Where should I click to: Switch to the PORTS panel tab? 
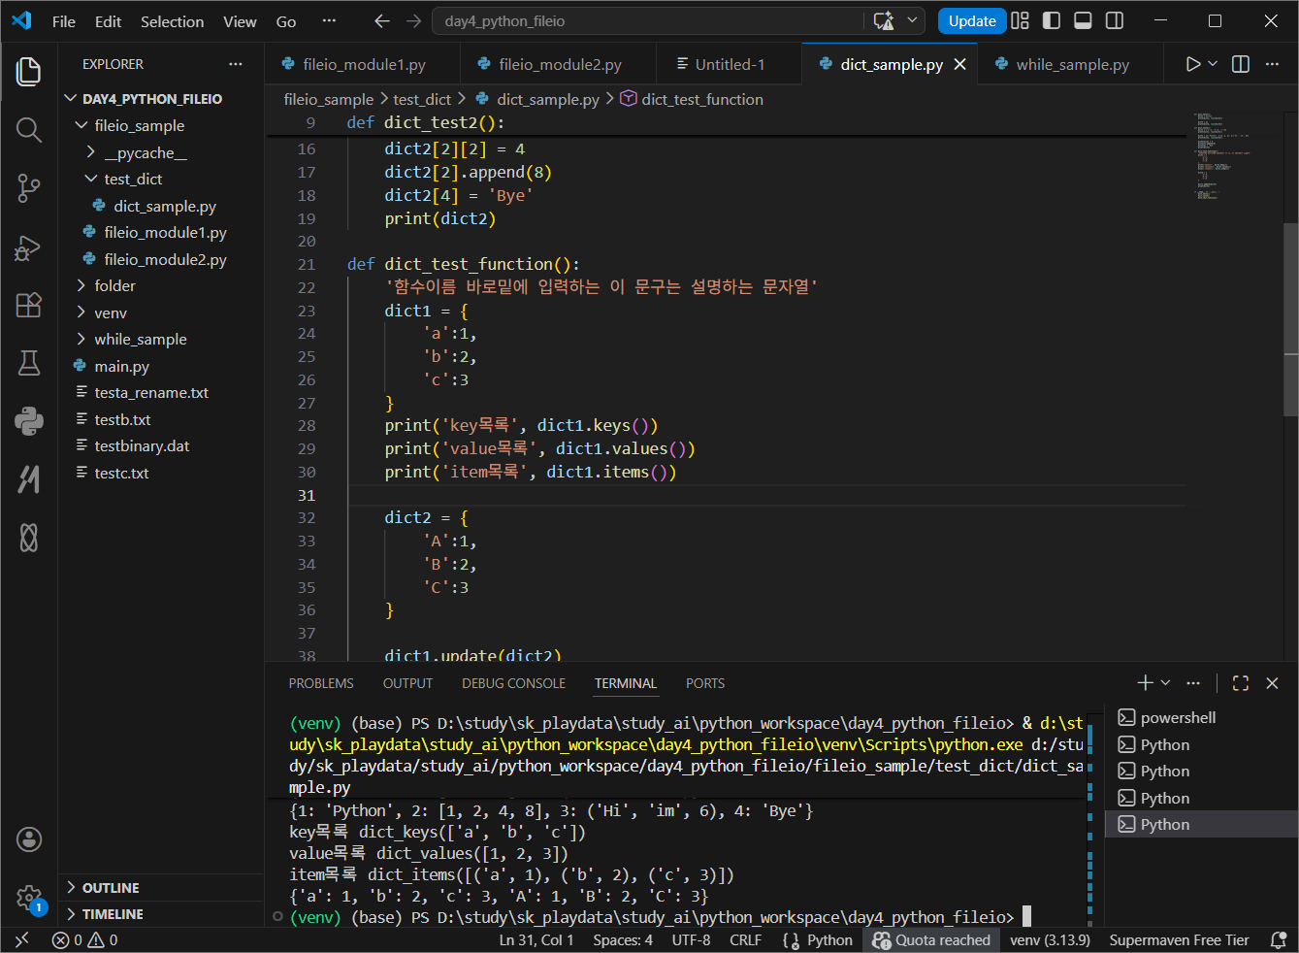pos(705,683)
